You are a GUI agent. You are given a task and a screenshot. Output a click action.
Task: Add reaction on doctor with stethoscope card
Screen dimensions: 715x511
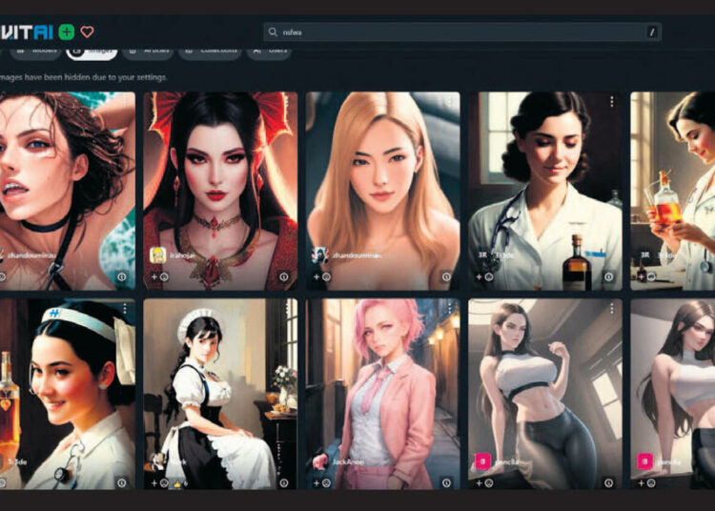point(484,276)
